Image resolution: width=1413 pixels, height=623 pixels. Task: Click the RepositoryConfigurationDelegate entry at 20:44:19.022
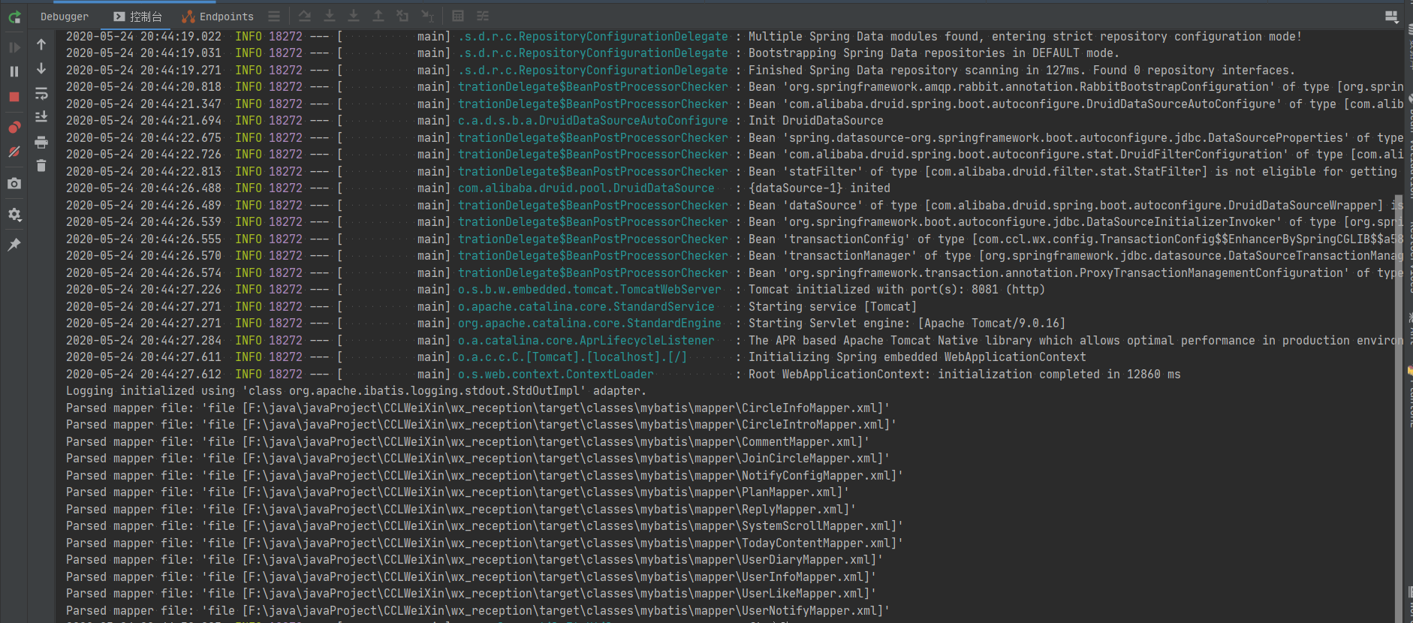[593, 37]
